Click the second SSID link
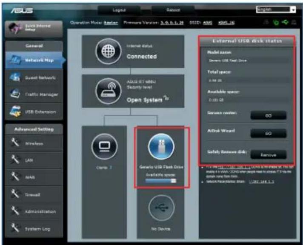The width and height of the screenshot is (303, 245). 226,23
